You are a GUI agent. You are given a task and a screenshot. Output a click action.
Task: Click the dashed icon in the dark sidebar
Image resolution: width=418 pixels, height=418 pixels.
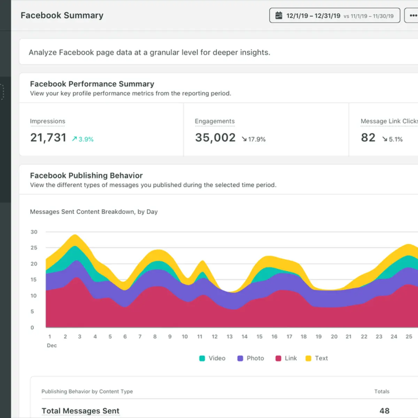click(x=2, y=92)
